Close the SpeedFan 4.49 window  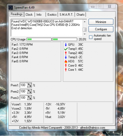(x=109, y=6)
